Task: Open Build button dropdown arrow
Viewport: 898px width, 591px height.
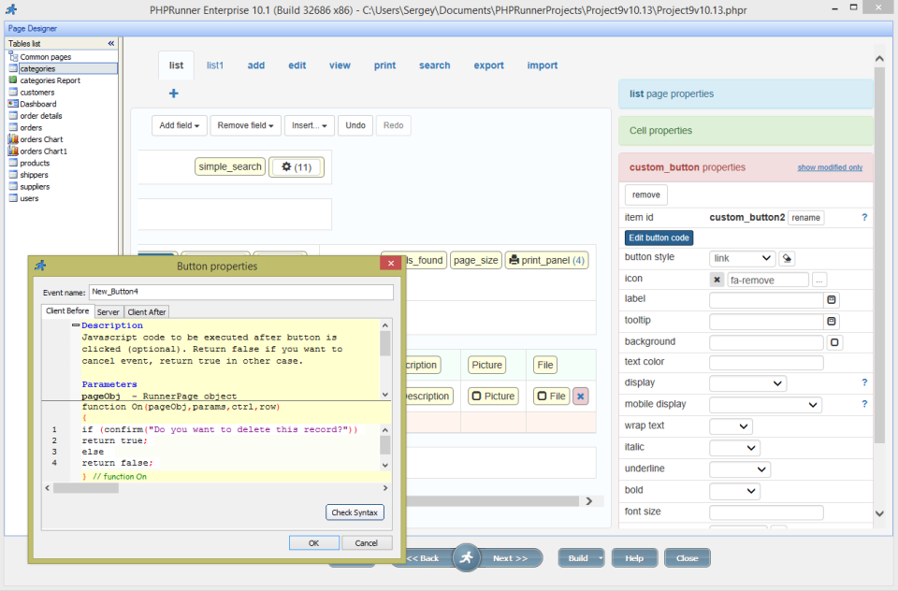Action: tap(600, 557)
